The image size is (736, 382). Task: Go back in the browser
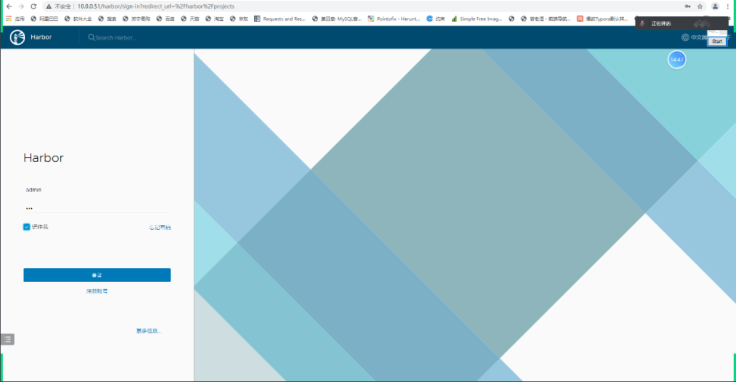9,7
